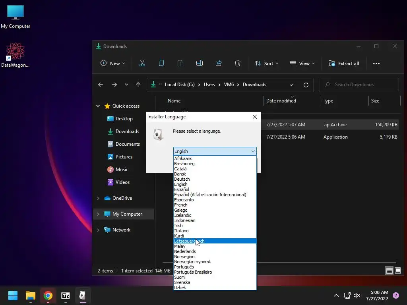Open the notification count badge
This screenshot has width=407, height=305.
[x=396, y=295]
